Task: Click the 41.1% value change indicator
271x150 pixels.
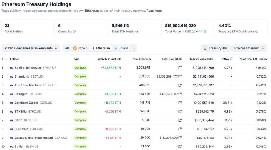Action: [201, 32]
